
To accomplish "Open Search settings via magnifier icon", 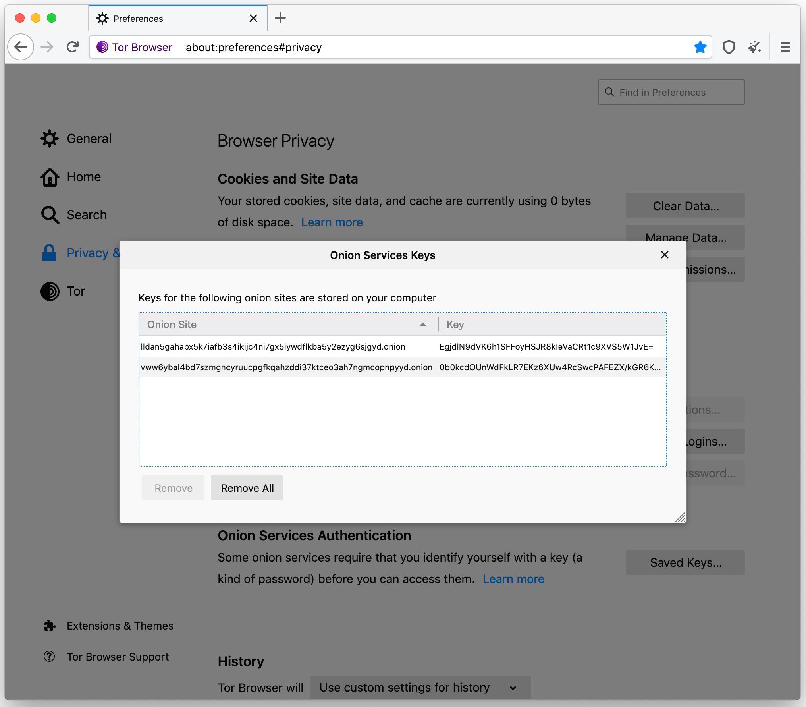I will (x=50, y=214).
